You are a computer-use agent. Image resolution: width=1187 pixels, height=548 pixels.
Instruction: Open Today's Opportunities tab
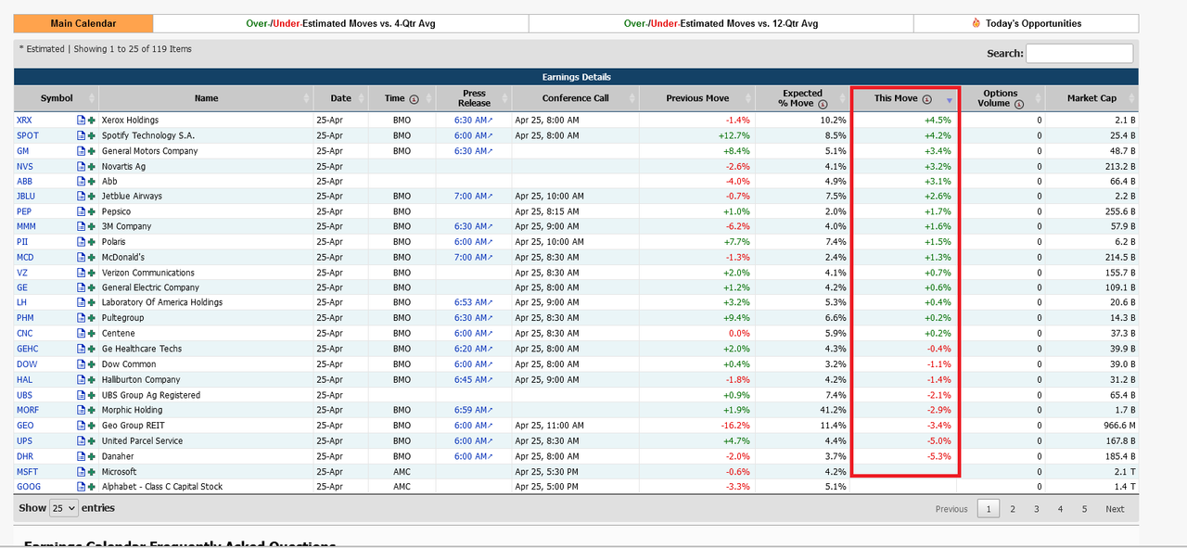click(x=1026, y=23)
